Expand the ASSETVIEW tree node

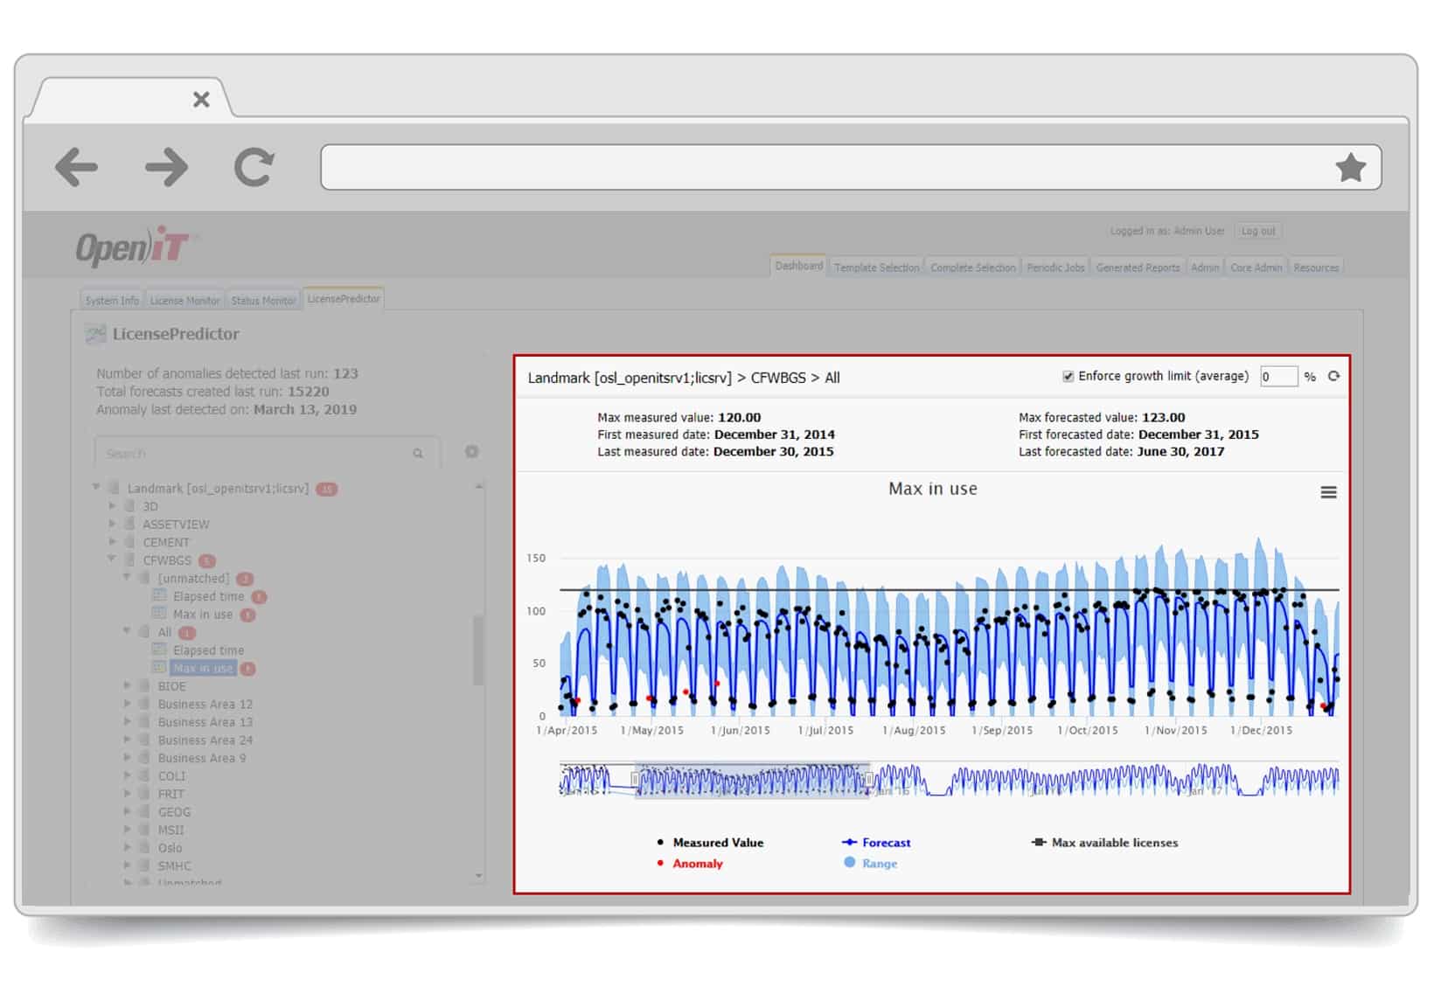pyautogui.click(x=112, y=524)
